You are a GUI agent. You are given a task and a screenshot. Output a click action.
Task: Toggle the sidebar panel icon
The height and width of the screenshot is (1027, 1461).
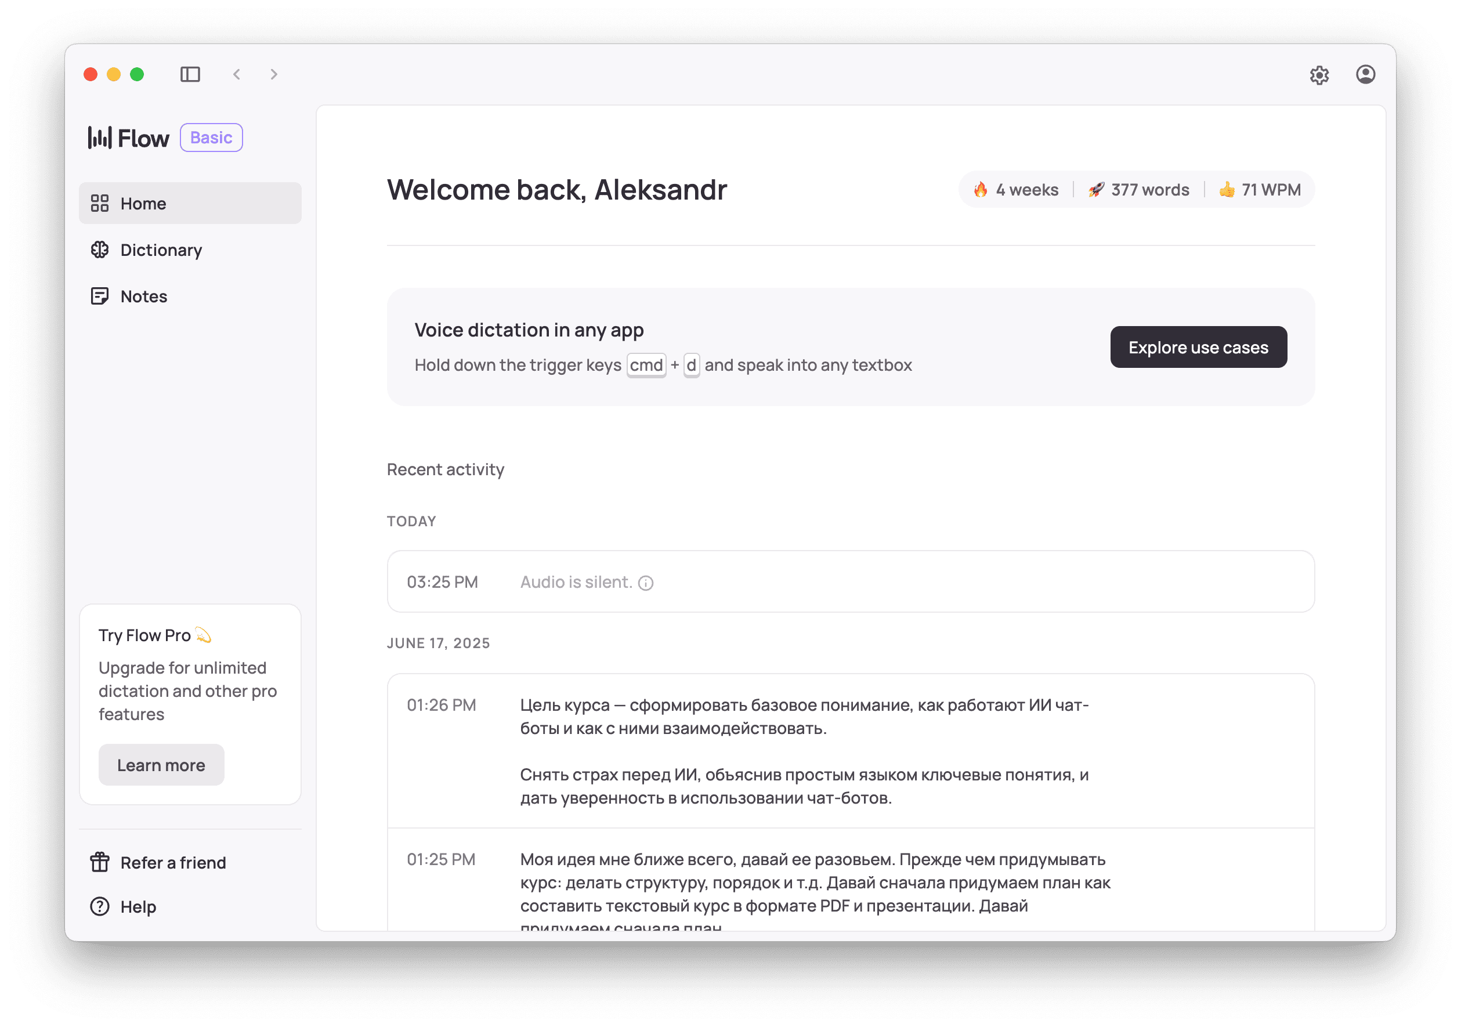(190, 74)
